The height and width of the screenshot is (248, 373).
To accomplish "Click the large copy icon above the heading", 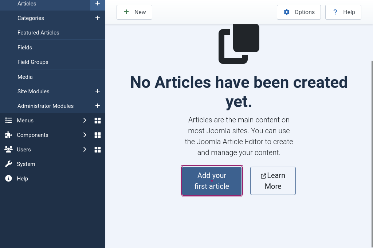I will [239, 44].
